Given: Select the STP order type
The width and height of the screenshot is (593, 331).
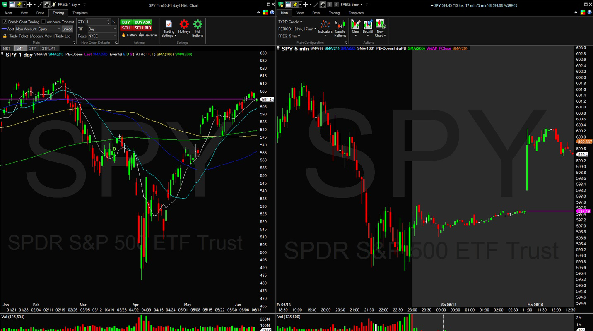Looking at the screenshot, I should (x=32, y=48).
